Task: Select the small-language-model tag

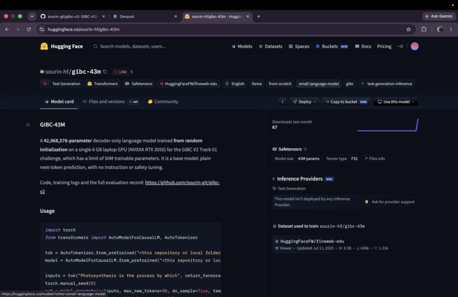Action: [318, 83]
